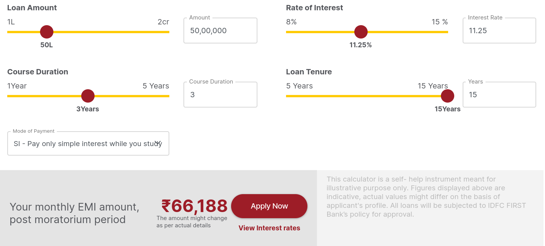The height and width of the screenshot is (246, 545).
Task: Click the Apply Now button
Action: click(269, 206)
